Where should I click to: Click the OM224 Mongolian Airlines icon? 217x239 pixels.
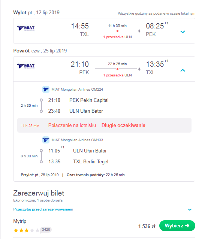point(46,89)
